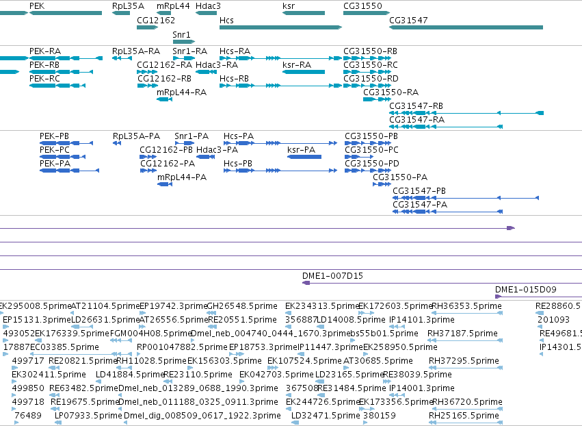Click the Hdac3 gene label
This screenshot has width=582, height=426.
(208, 6)
